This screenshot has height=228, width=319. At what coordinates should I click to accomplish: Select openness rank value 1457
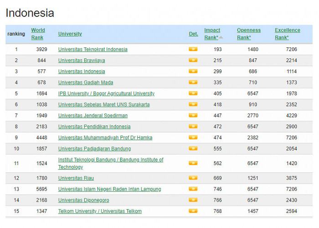tap(252, 211)
